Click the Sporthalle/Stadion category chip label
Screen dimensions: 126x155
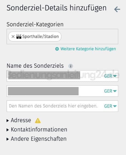tap(40, 36)
